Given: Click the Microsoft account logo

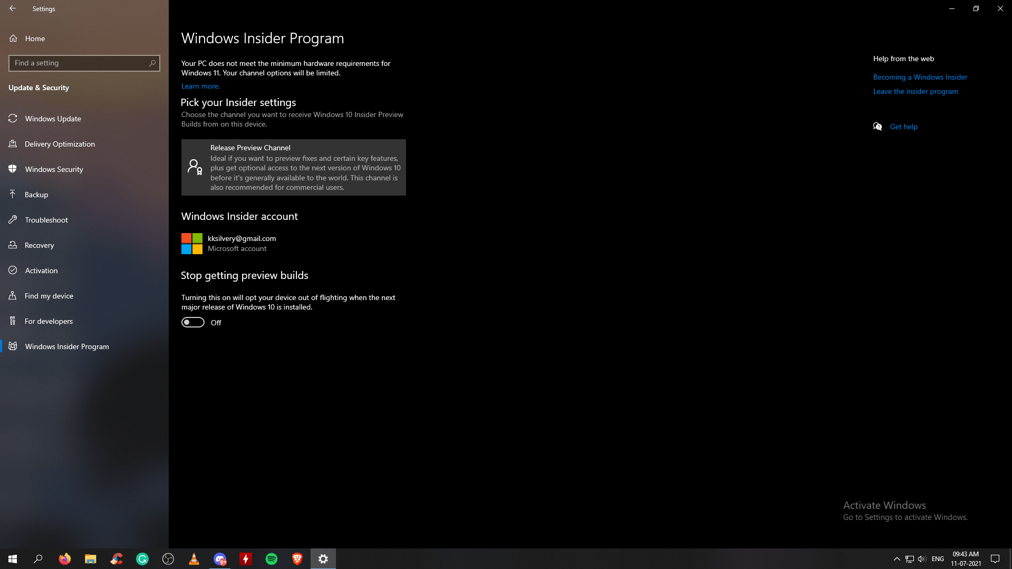Looking at the screenshot, I should coord(192,244).
